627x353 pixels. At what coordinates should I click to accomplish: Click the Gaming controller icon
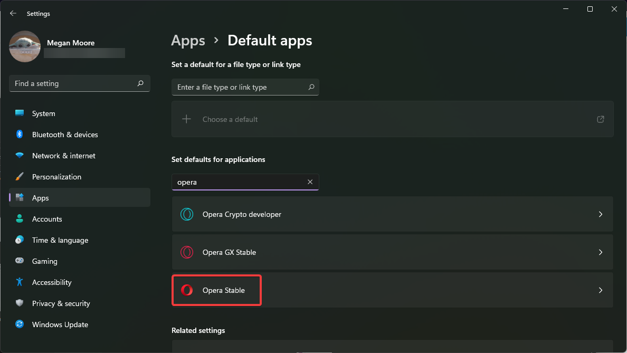19,261
